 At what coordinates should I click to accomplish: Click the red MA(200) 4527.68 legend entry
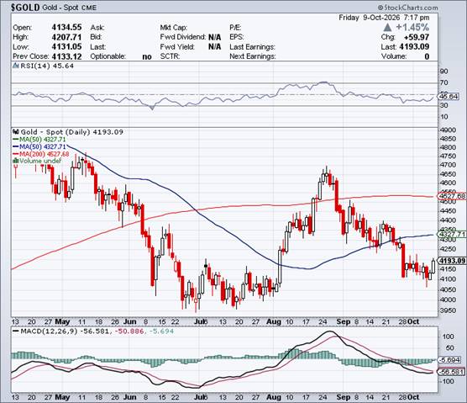coord(41,154)
